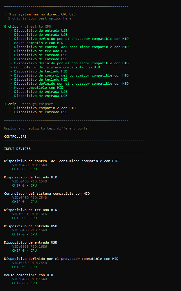
Task: Click CHIP 0 - CPU under VID:0951 entrada USB device
Action: point(24,251)
